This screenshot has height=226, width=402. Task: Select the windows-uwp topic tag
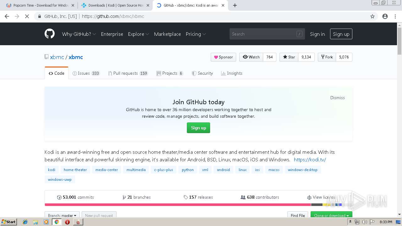coord(60,180)
